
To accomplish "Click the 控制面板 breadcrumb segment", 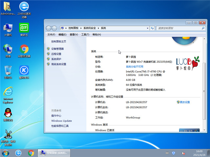I will (x=73, y=28).
